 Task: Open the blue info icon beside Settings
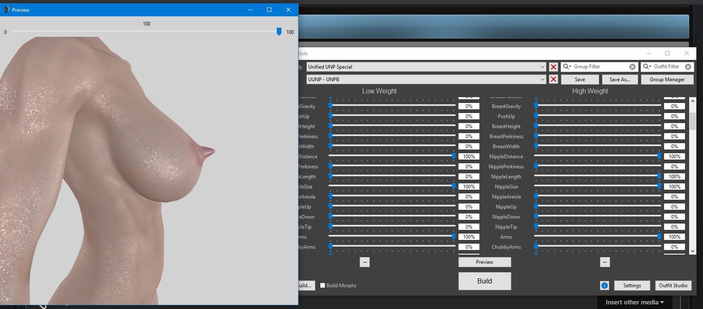tap(605, 286)
